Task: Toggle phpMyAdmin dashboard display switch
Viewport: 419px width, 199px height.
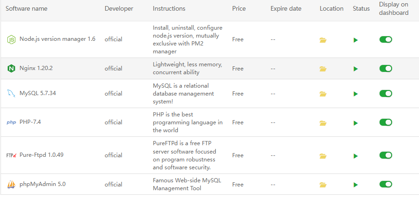Action: coord(386,185)
